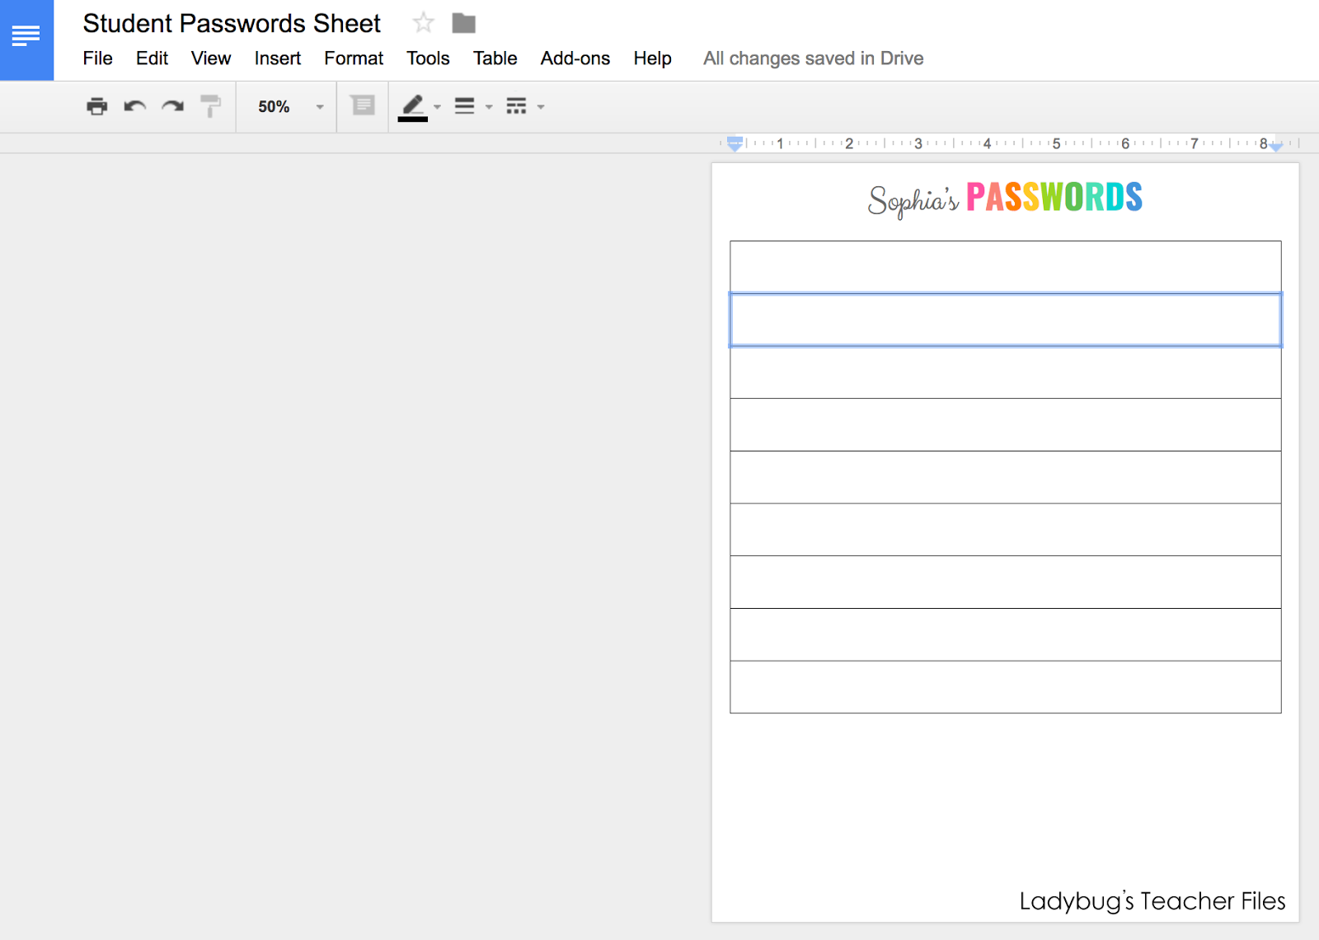Open the Add-ons menu

[575, 58]
